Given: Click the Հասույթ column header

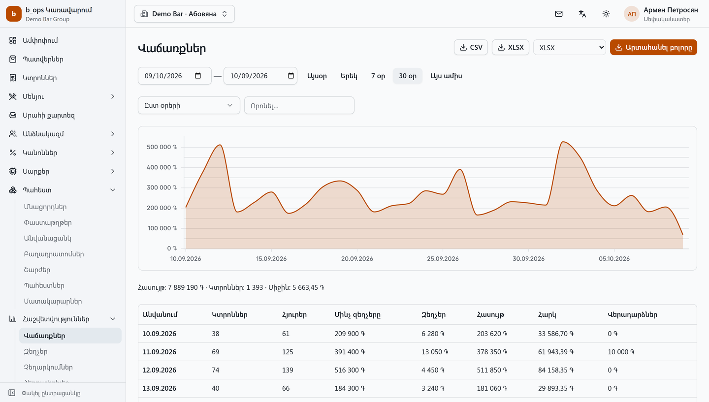Looking at the screenshot, I should point(490,314).
